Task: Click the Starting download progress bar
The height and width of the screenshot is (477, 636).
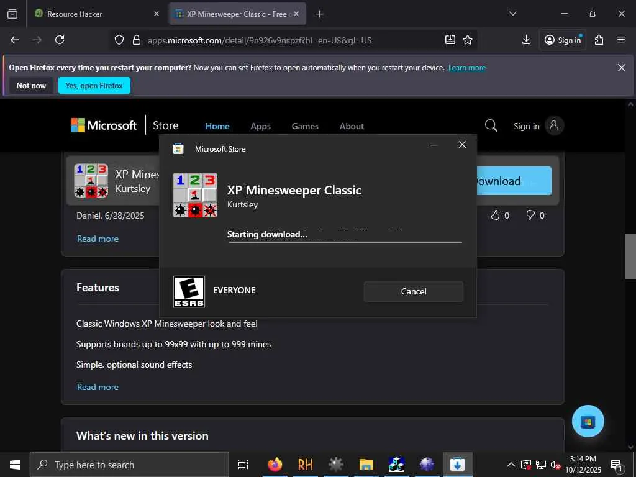Action: pyautogui.click(x=345, y=242)
